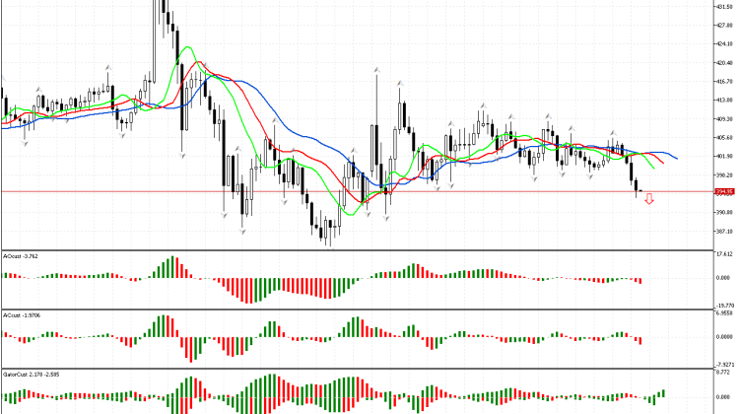Click the fractal arrow above the tallest wick
This screenshot has height=414, width=741.
pyautogui.click(x=376, y=69)
